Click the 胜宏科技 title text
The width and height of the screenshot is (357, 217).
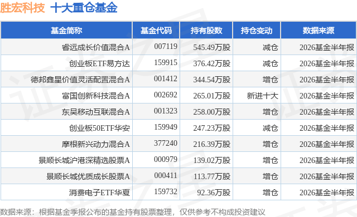(x=22, y=8)
